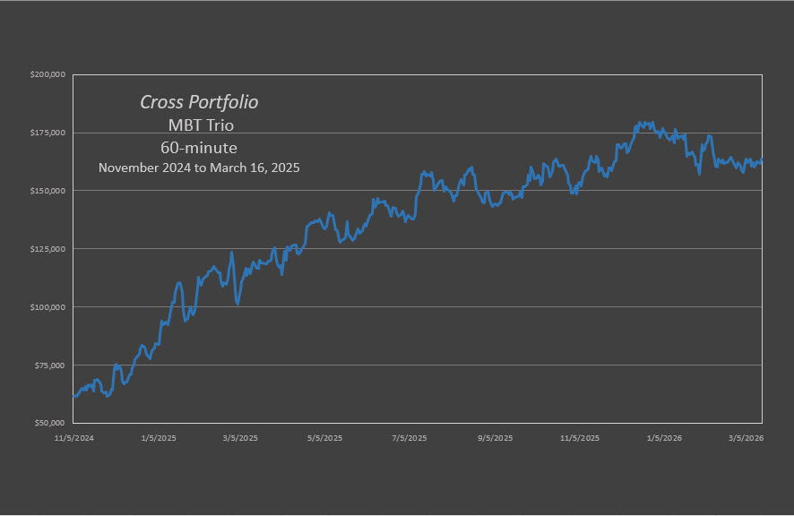The image size is (794, 516).
Task: Click the "Cross Portfolio" chart title
Action: [199, 102]
